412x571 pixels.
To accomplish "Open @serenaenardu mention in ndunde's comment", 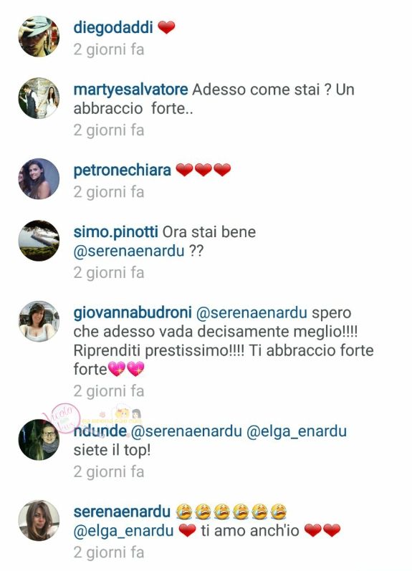I will 186,431.
